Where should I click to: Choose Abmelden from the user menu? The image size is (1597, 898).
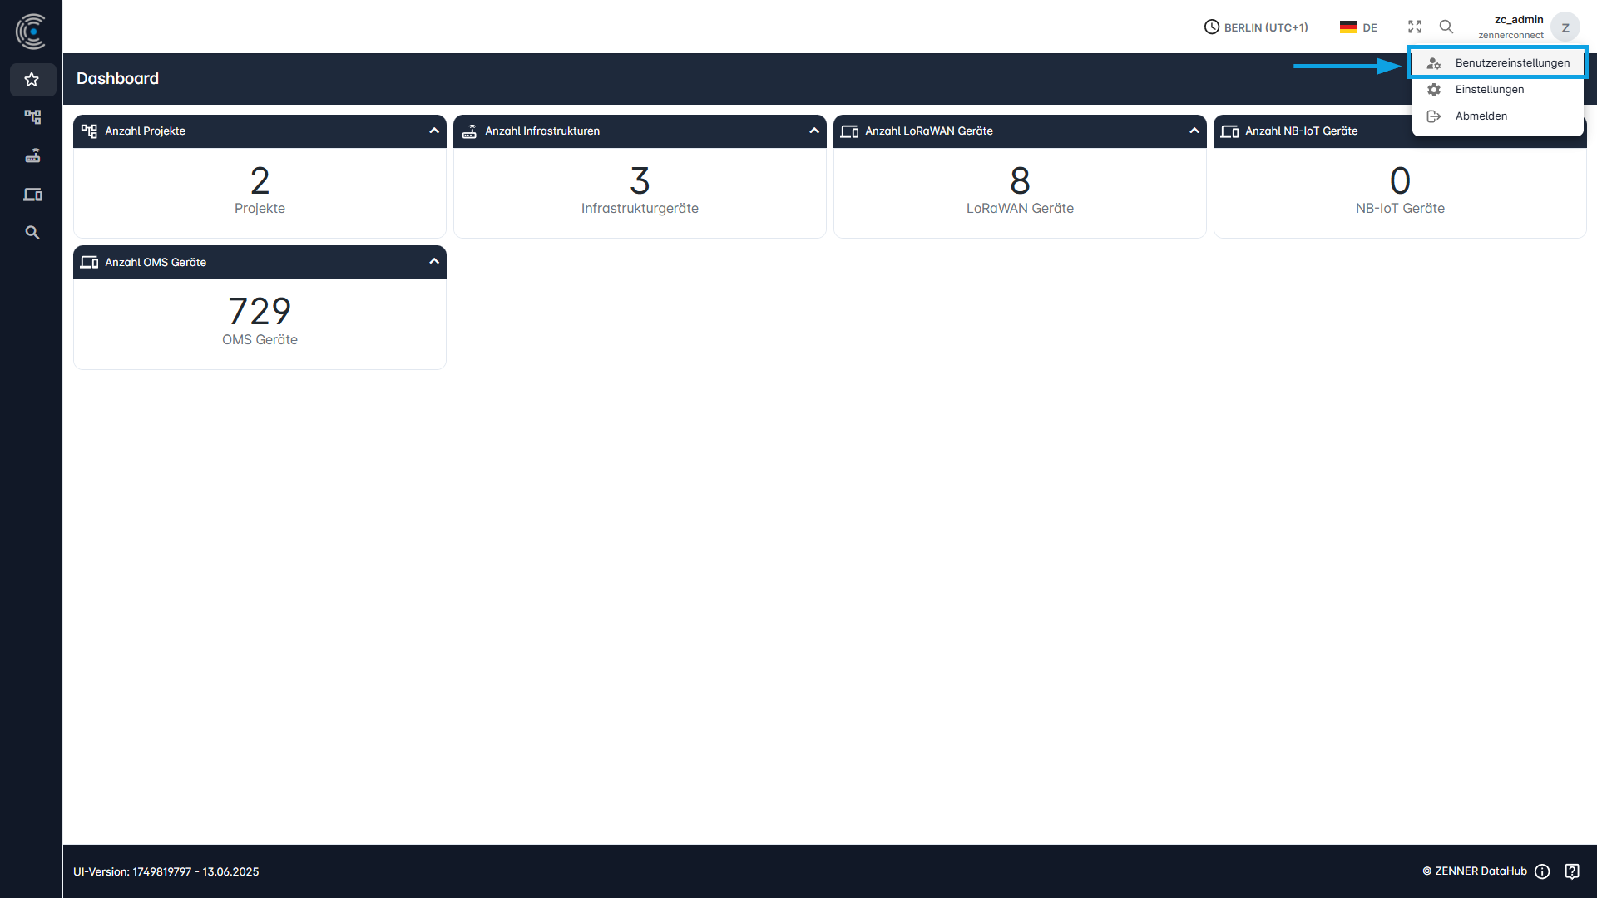[x=1481, y=116]
